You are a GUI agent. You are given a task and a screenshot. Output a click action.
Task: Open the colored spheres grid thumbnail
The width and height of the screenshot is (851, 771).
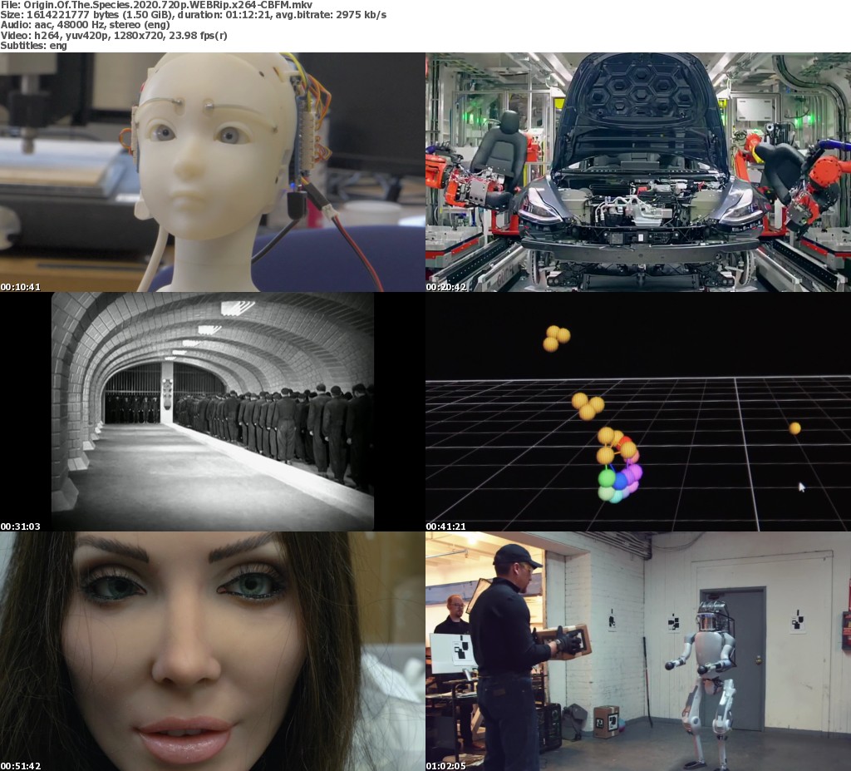pos(638,412)
